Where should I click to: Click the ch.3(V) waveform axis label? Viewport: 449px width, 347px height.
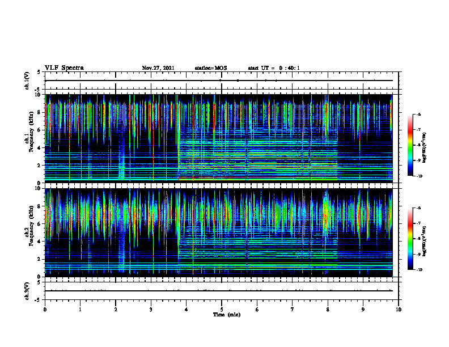click(27, 291)
